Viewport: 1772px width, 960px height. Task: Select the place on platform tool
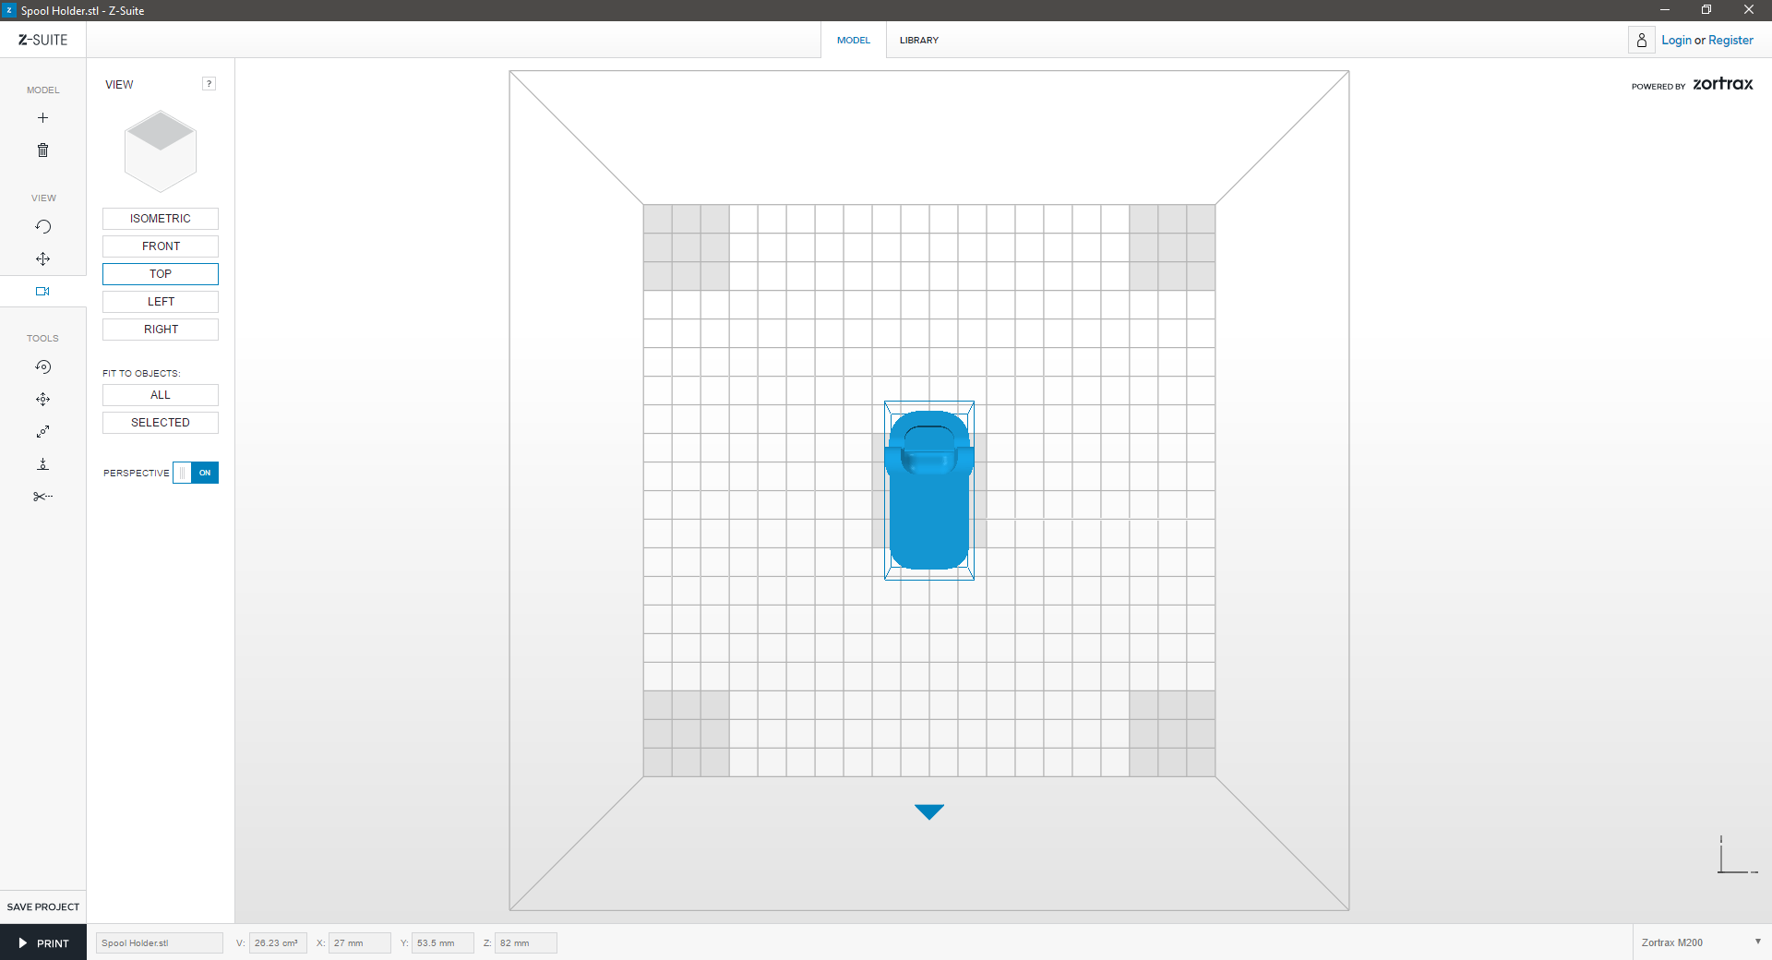[x=42, y=464]
